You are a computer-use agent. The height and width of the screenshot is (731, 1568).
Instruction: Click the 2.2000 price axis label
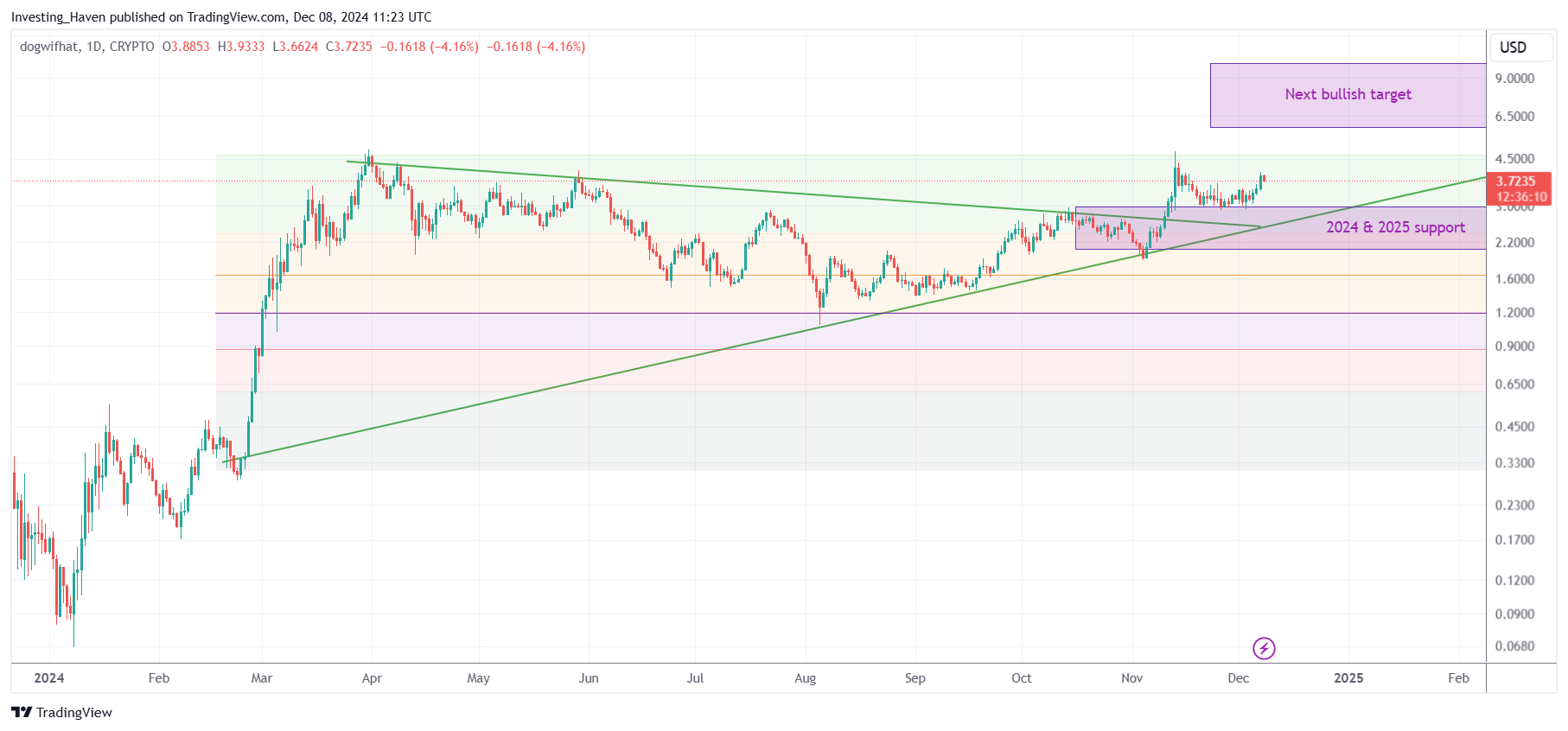coord(1514,243)
